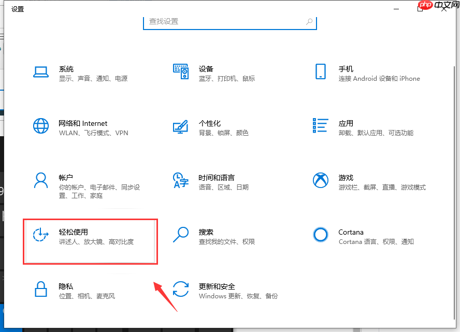Open the Cortana settings icon
This screenshot has height=332, width=460.
pyautogui.click(x=321, y=234)
